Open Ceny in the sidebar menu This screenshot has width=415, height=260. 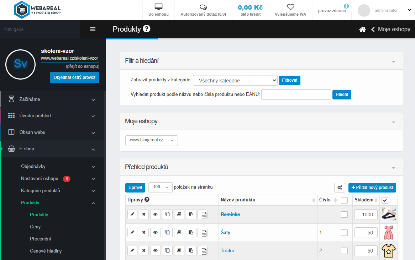(x=35, y=227)
